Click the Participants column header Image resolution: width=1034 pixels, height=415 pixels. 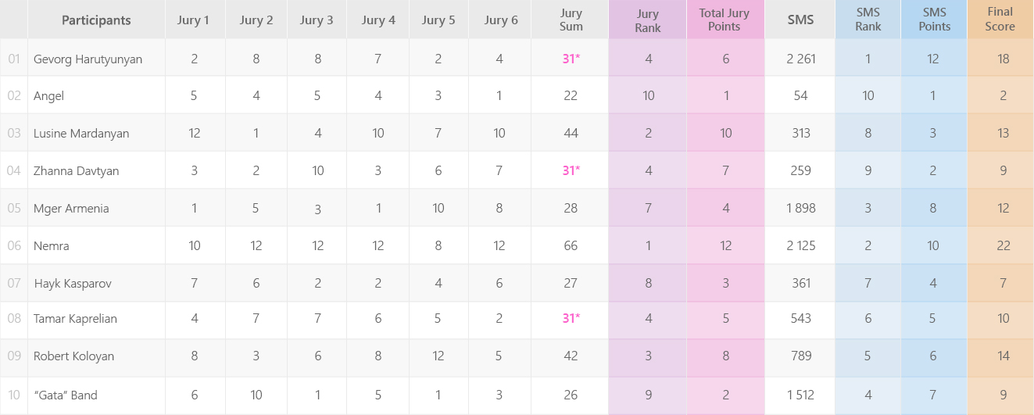(96, 20)
